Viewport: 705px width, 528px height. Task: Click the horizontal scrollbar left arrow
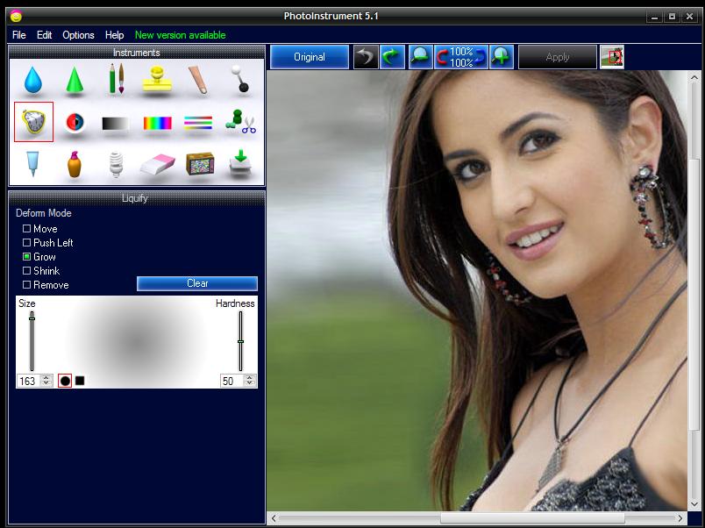274,518
